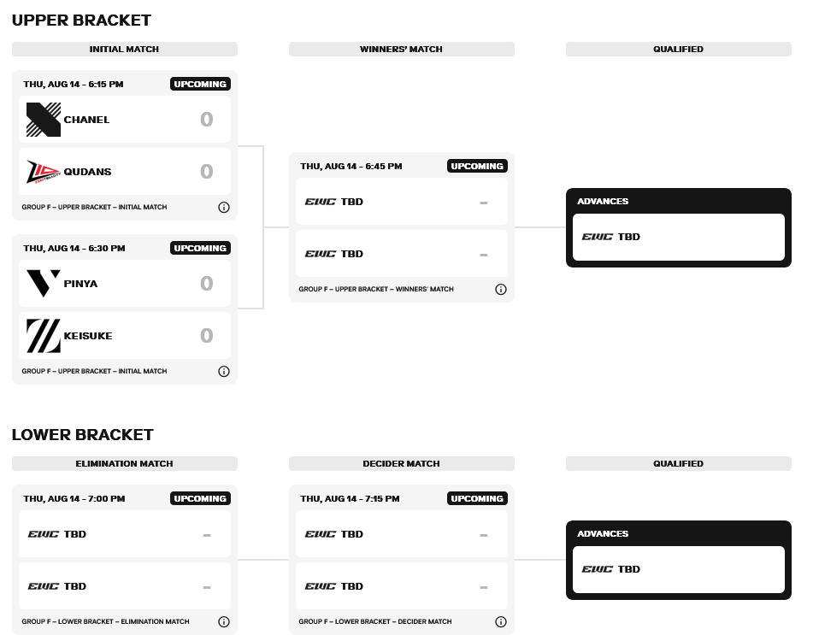Open info icon on Elimination Match card
The width and height of the screenshot is (819, 635).
point(223,621)
